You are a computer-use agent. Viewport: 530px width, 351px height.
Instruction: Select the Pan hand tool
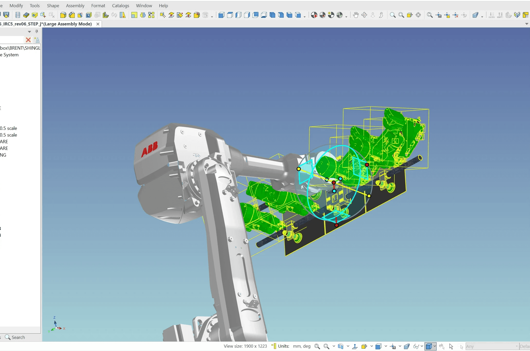tap(356, 15)
